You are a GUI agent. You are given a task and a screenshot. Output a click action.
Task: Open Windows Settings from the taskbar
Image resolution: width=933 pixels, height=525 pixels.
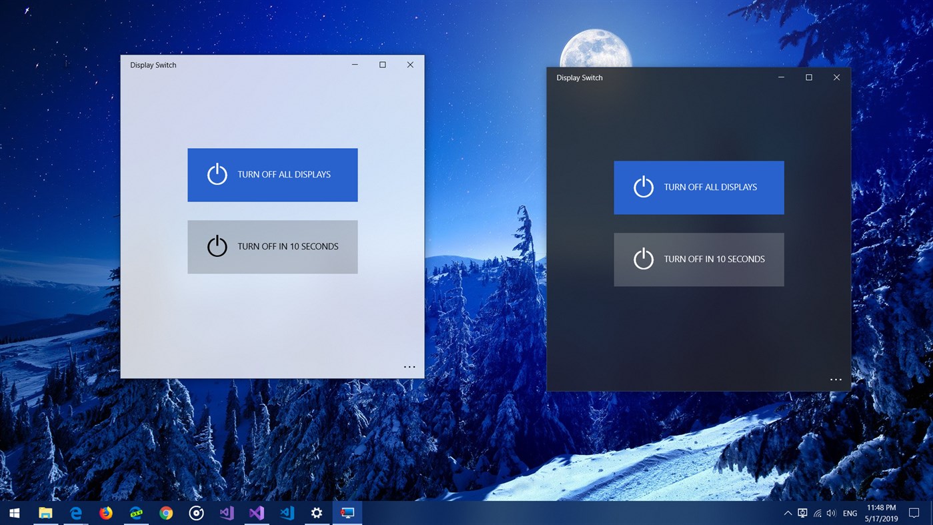pyautogui.click(x=316, y=513)
